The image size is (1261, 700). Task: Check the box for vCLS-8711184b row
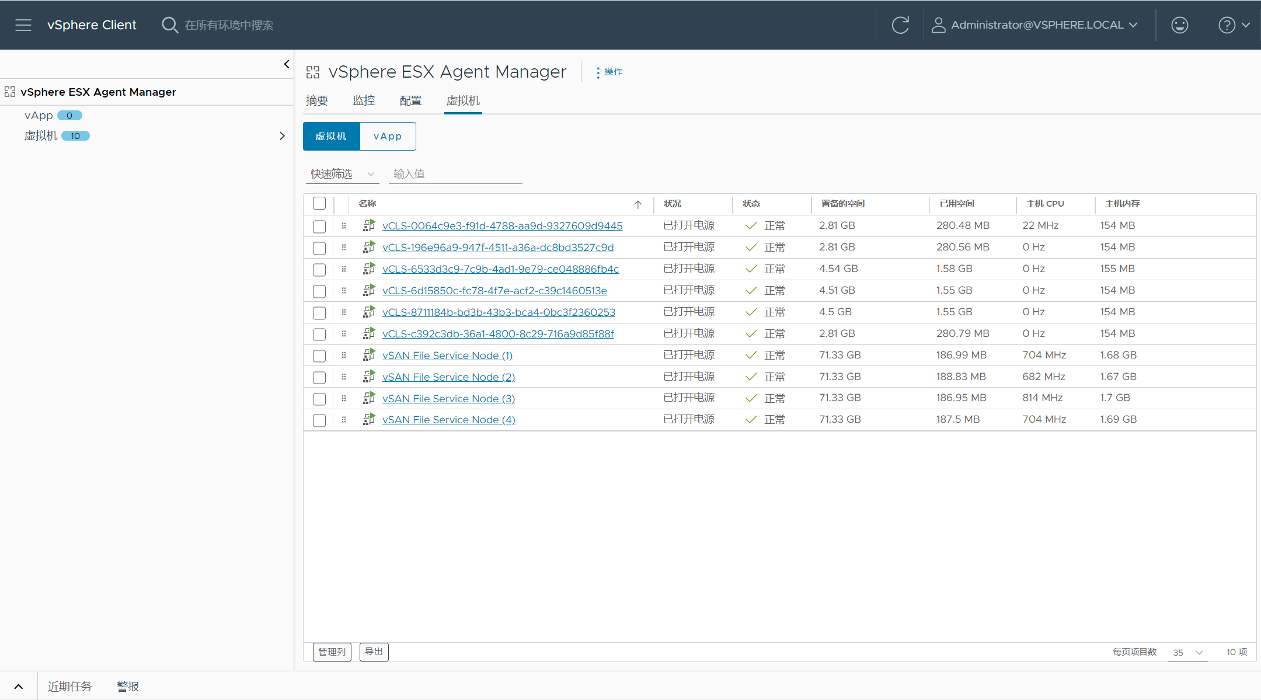coord(319,313)
